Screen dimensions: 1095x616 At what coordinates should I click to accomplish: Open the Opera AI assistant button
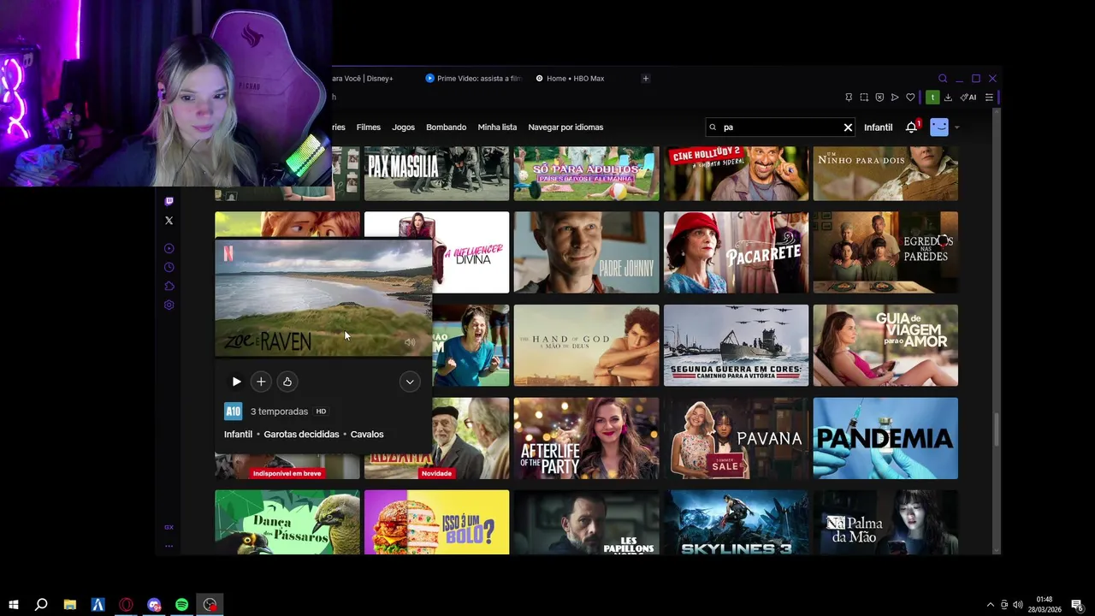click(968, 98)
